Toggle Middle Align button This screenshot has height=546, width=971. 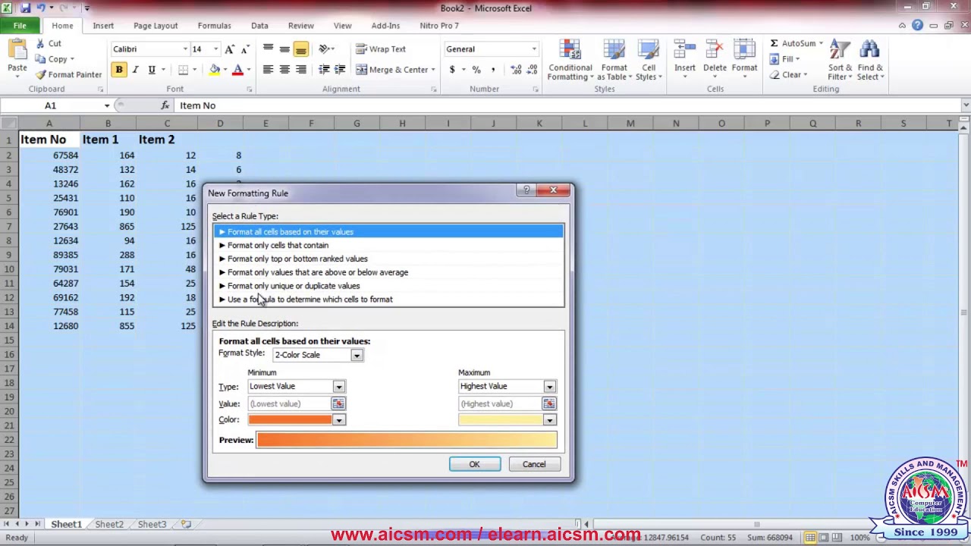coord(284,49)
